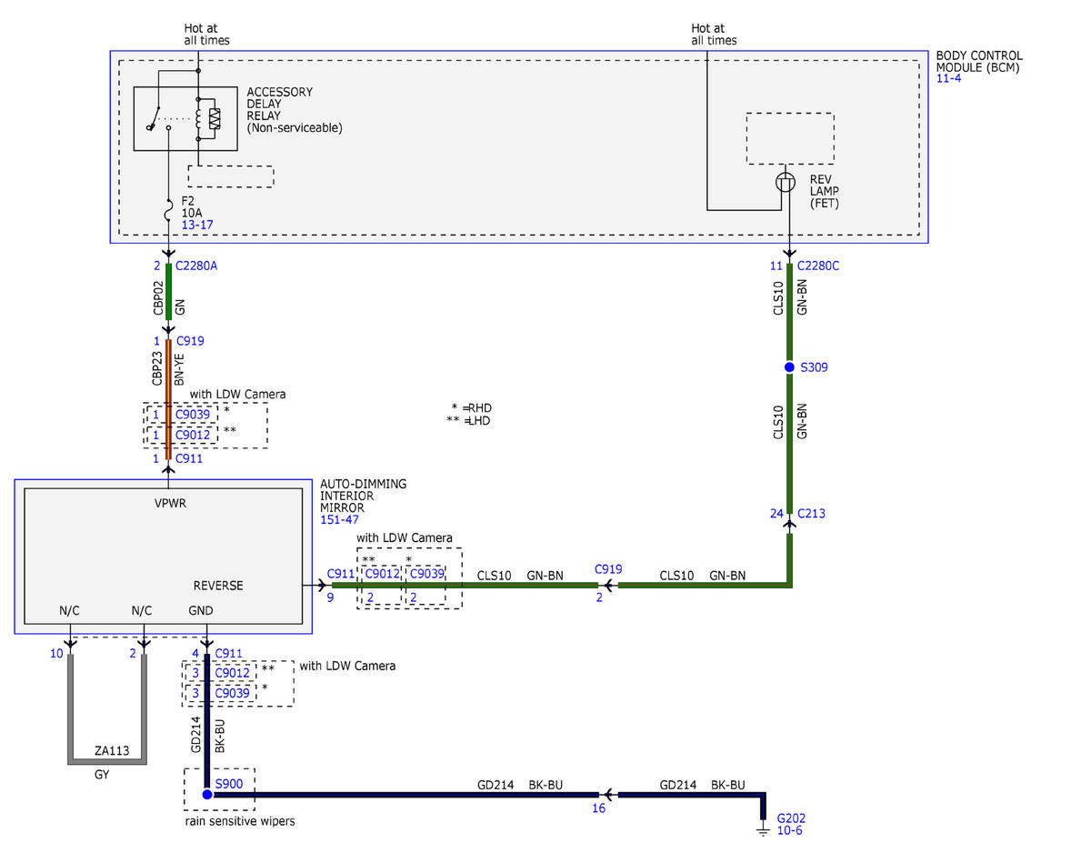
Task: Click the "GY" wire color label
Action: click(104, 776)
